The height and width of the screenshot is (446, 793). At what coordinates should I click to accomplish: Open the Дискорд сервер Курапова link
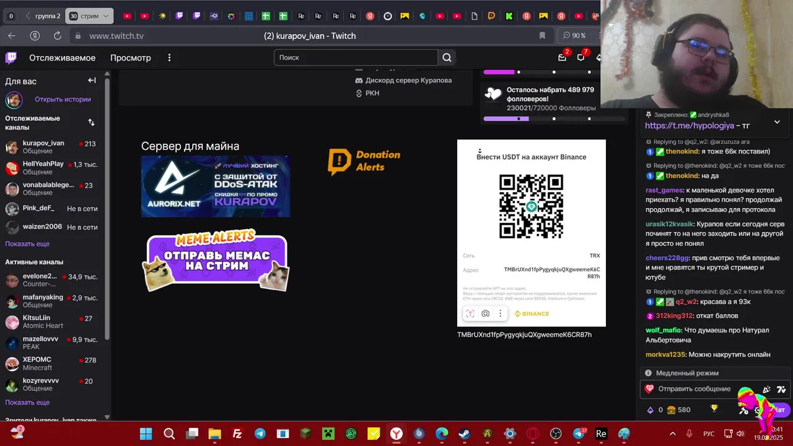(x=403, y=81)
